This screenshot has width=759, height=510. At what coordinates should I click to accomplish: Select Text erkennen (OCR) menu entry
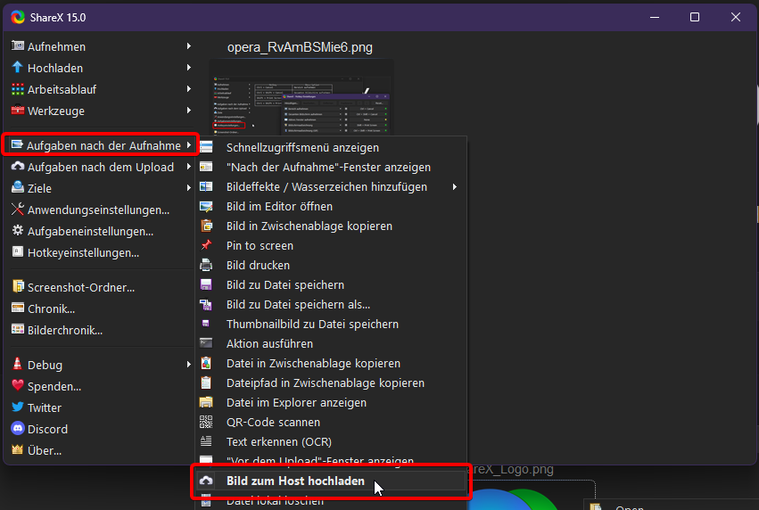pyautogui.click(x=280, y=442)
